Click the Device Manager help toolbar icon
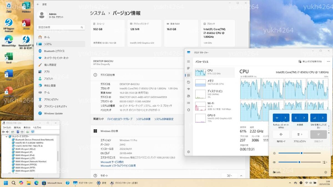 [x=18, y=132]
